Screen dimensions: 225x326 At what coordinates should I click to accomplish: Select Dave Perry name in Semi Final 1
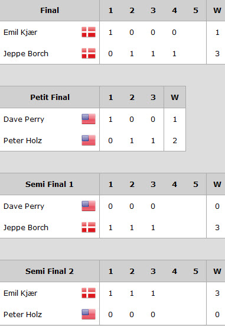(x=24, y=206)
